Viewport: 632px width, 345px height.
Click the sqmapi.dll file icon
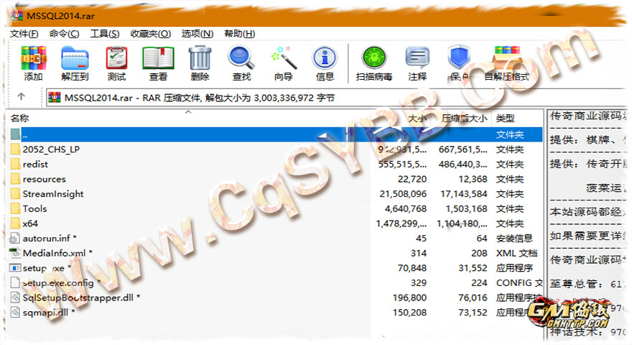[15, 313]
